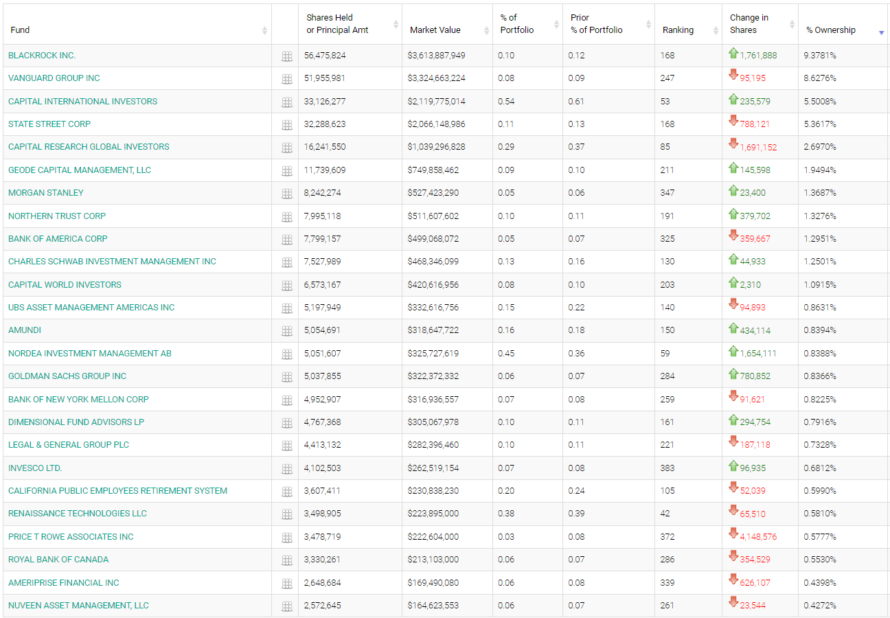Click the grid icon in MORGAN STANLEY row
890x618 pixels.
287,194
